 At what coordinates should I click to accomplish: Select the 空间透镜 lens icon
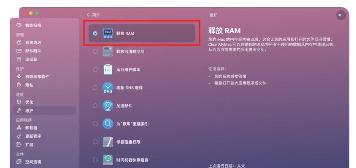click(19, 162)
